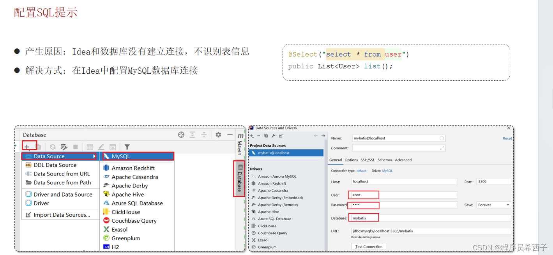Screen dimensions: 553x255
Task: Switch to the Schemas tab
Action: click(x=385, y=160)
